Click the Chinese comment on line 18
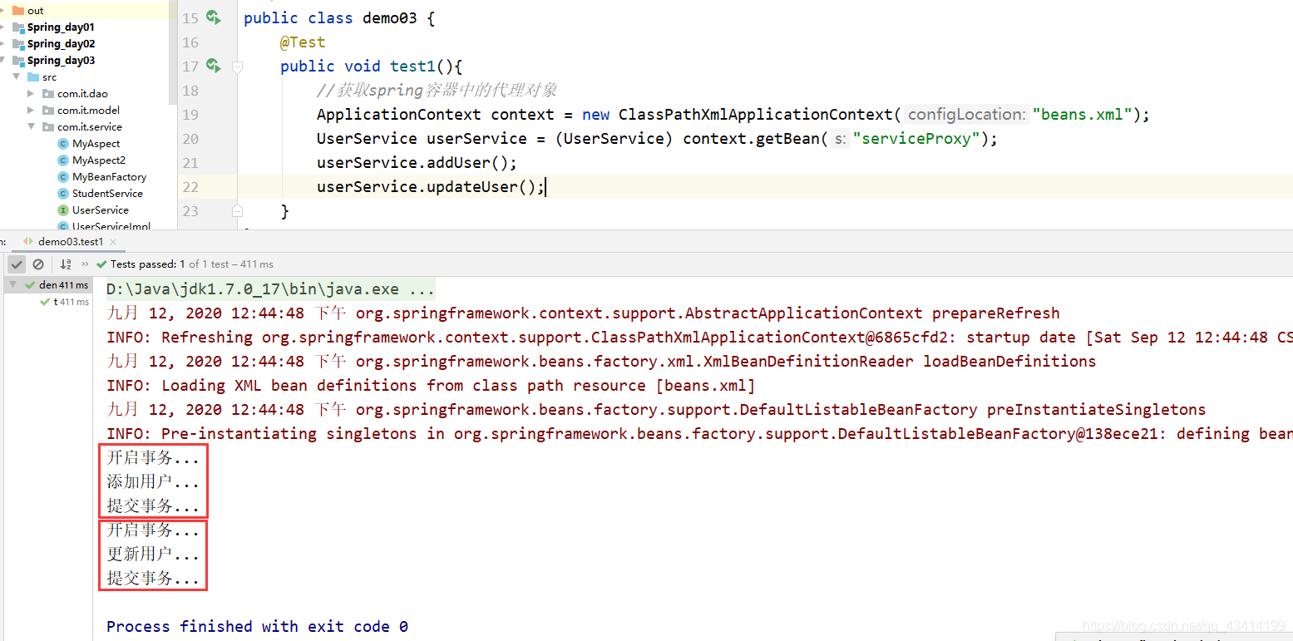This screenshot has height=641, width=1293. tap(437, 91)
